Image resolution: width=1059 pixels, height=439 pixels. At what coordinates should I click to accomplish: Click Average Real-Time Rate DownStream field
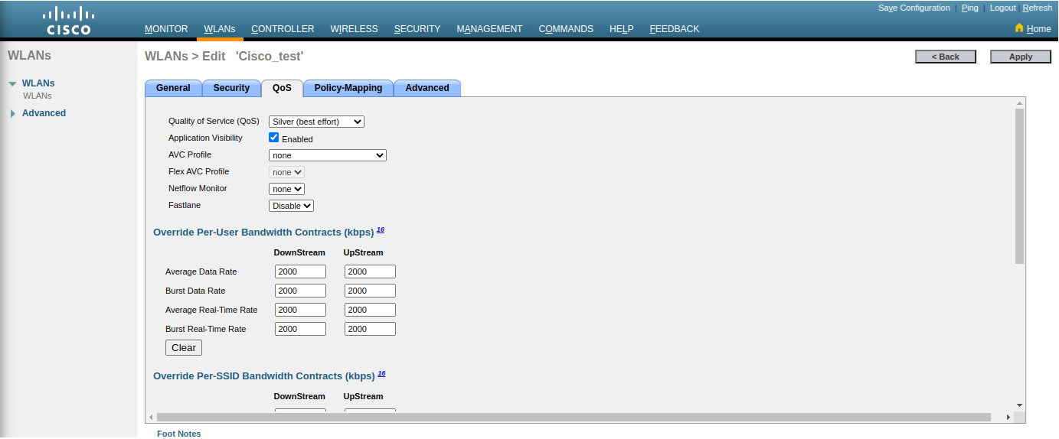(x=300, y=310)
